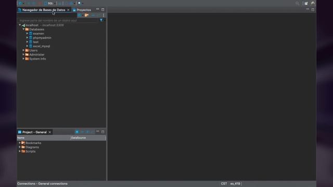The height and width of the screenshot is (187, 333).
Task: Maximize the Project - General panel
Action: click(x=103, y=132)
